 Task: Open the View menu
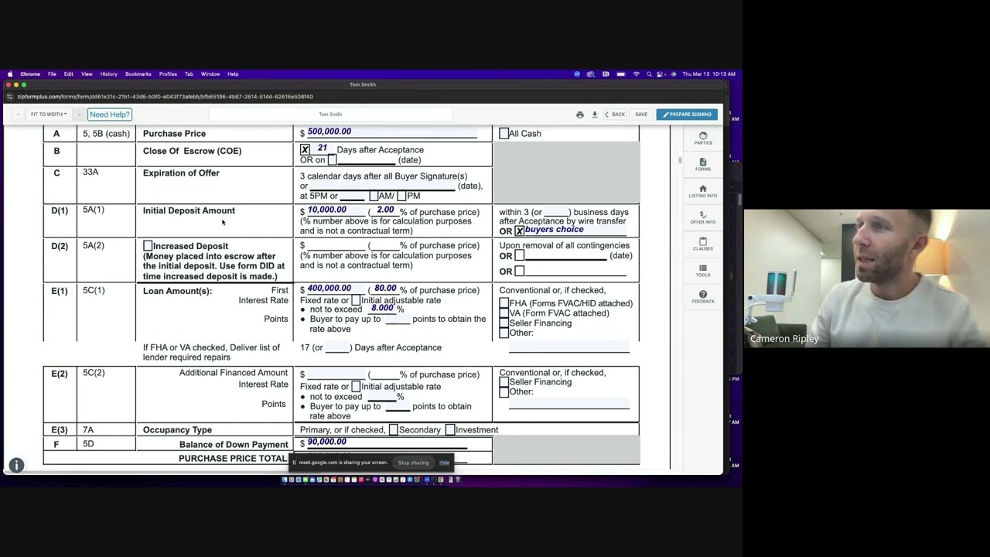[87, 74]
